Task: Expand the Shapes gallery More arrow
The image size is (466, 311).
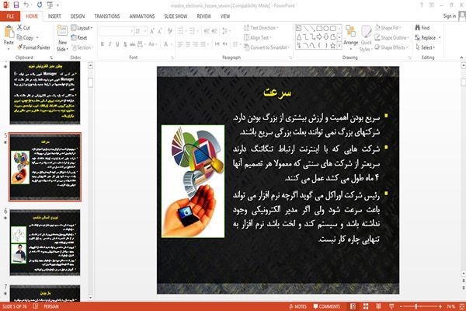Action: click(x=339, y=46)
